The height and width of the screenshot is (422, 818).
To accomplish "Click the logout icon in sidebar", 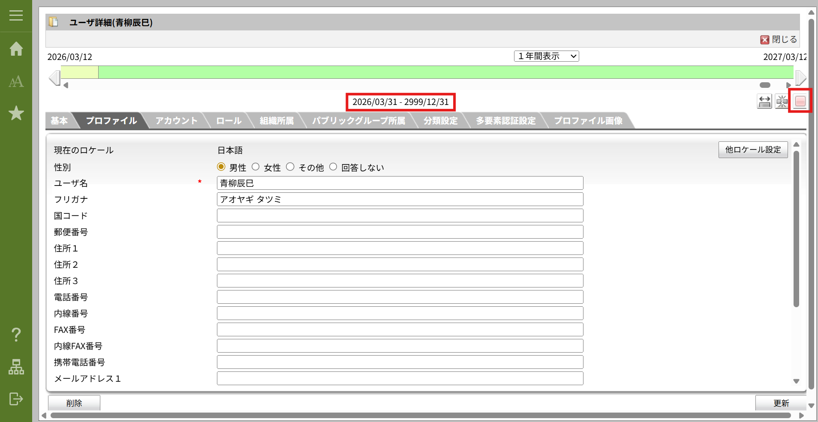I will 16,399.
